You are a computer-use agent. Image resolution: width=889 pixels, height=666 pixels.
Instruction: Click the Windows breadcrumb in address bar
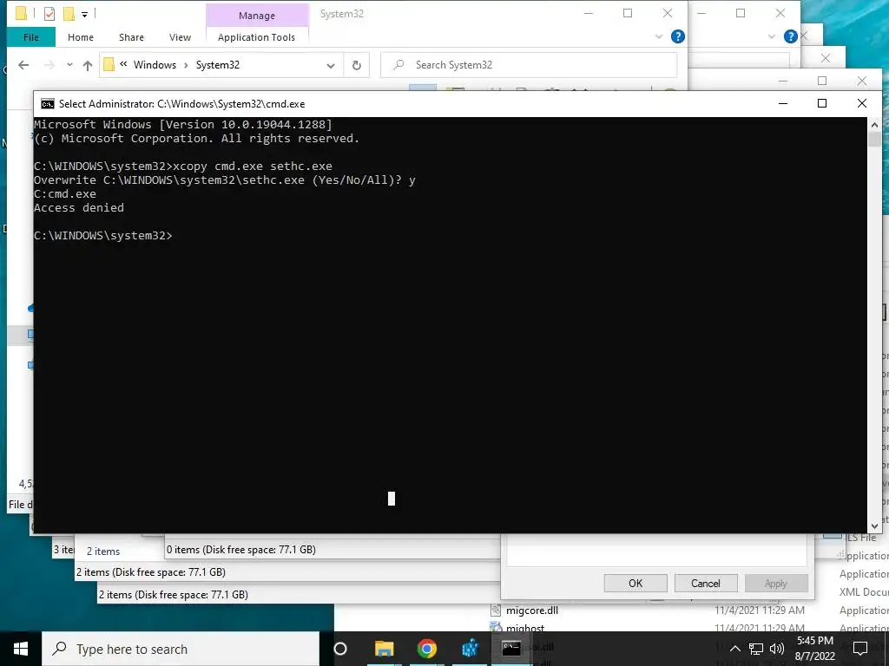155,65
